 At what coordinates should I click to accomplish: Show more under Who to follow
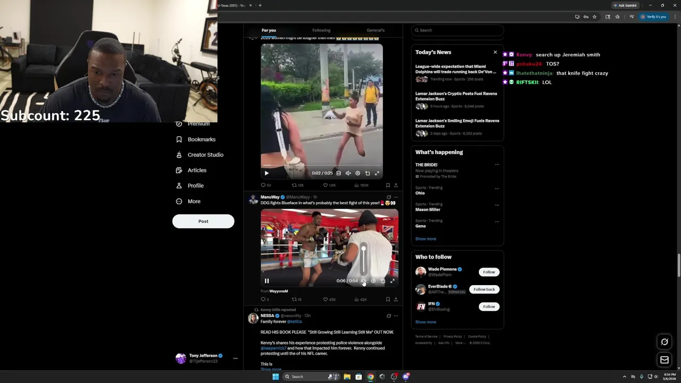point(426,322)
